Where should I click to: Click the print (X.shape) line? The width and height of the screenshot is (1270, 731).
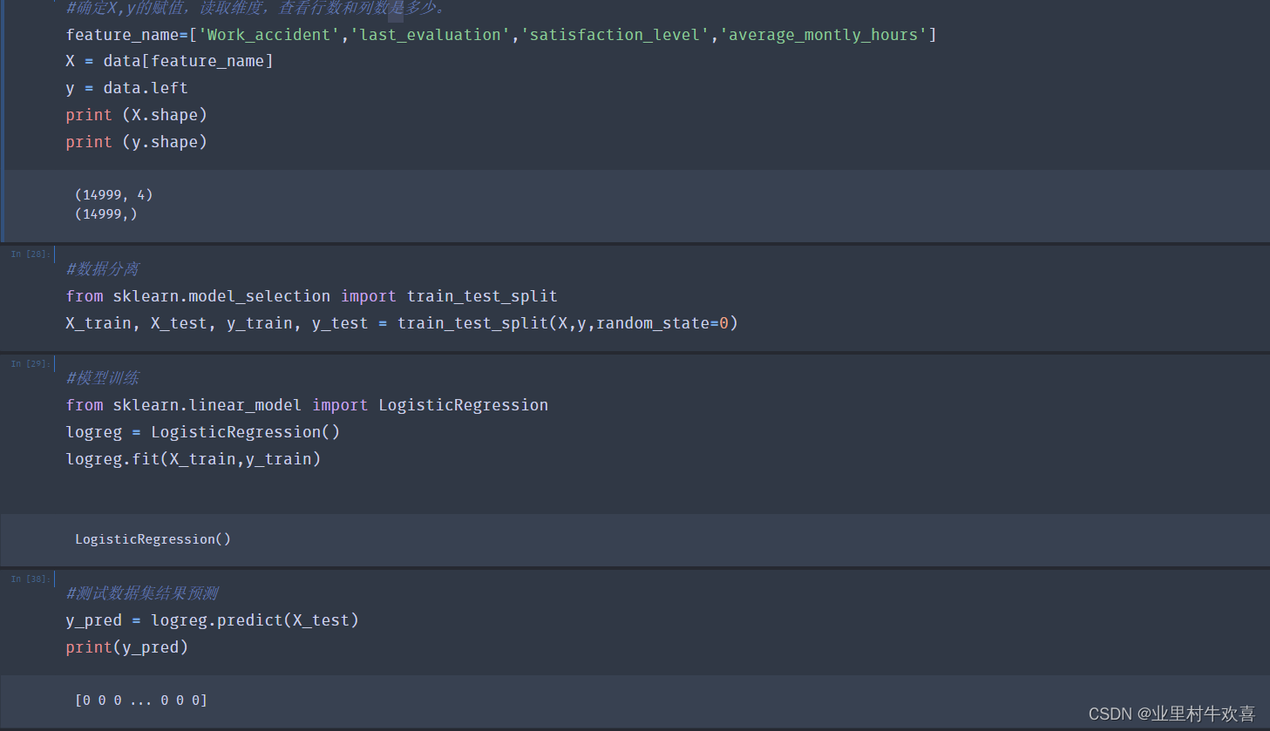click(136, 115)
